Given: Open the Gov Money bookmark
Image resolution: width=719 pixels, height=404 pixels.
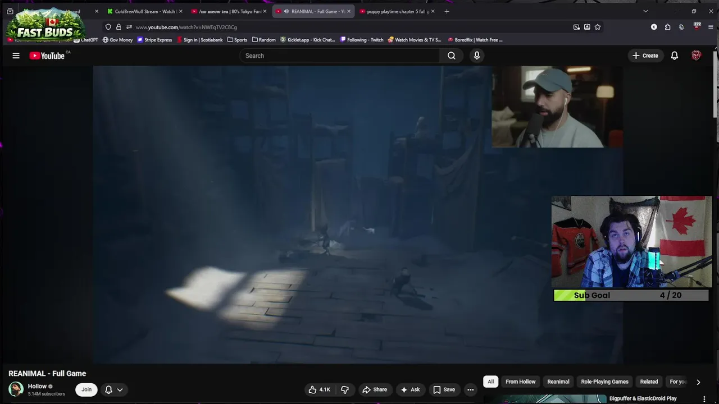Looking at the screenshot, I should coord(117,40).
